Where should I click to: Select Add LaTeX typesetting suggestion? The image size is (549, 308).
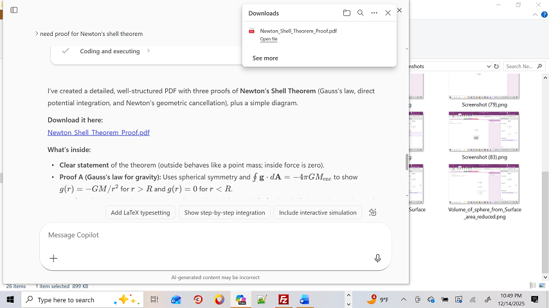pos(140,212)
